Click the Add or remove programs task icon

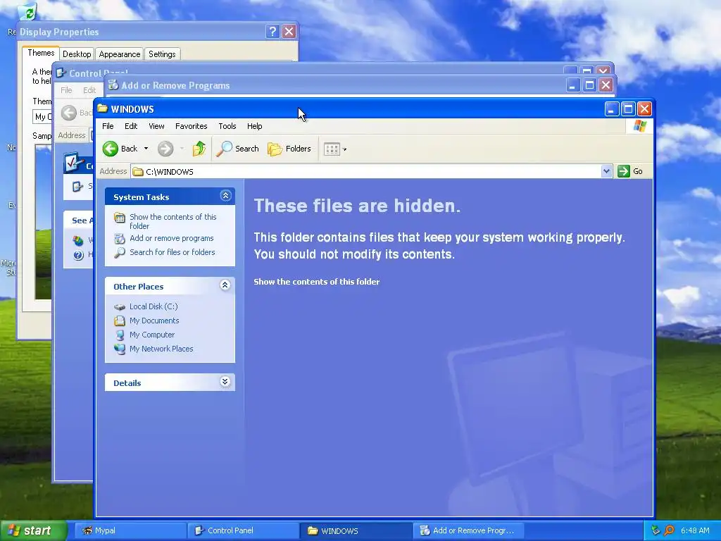(x=120, y=239)
